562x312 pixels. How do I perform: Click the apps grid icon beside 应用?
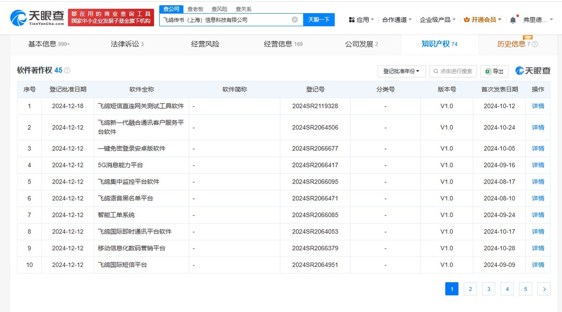point(351,20)
